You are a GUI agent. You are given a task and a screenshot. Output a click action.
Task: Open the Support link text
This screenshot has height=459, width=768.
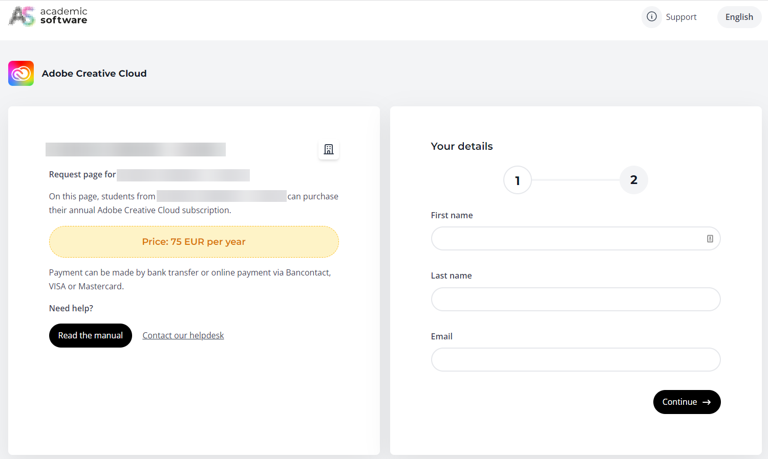[x=681, y=17]
